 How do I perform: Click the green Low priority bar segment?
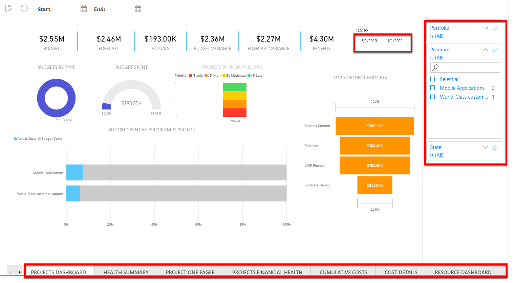[x=235, y=87]
